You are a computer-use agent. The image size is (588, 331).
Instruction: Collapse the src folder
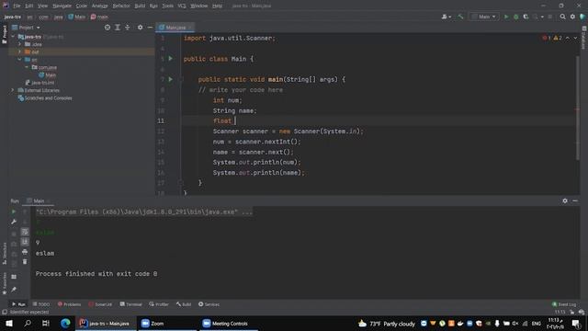20,60
